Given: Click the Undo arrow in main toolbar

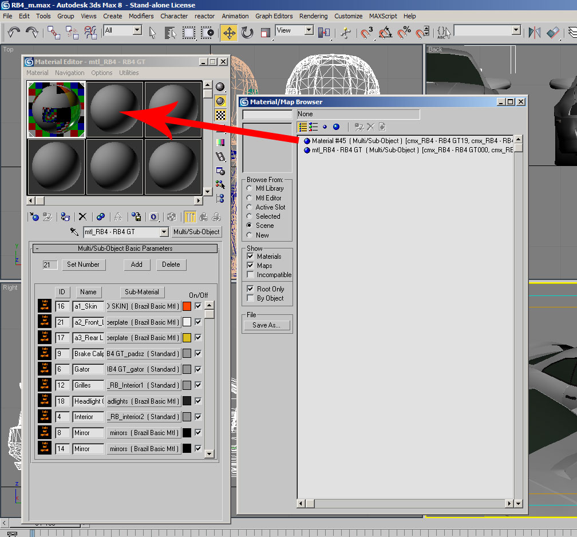Looking at the screenshot, I should point(14,33).
